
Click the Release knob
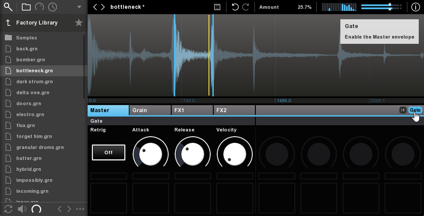coord(193,154)
